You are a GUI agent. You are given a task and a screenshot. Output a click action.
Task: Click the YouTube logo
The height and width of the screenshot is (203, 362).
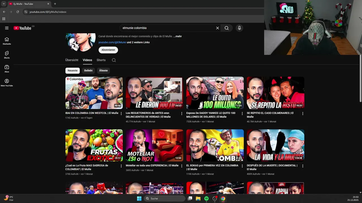(22, 28)
